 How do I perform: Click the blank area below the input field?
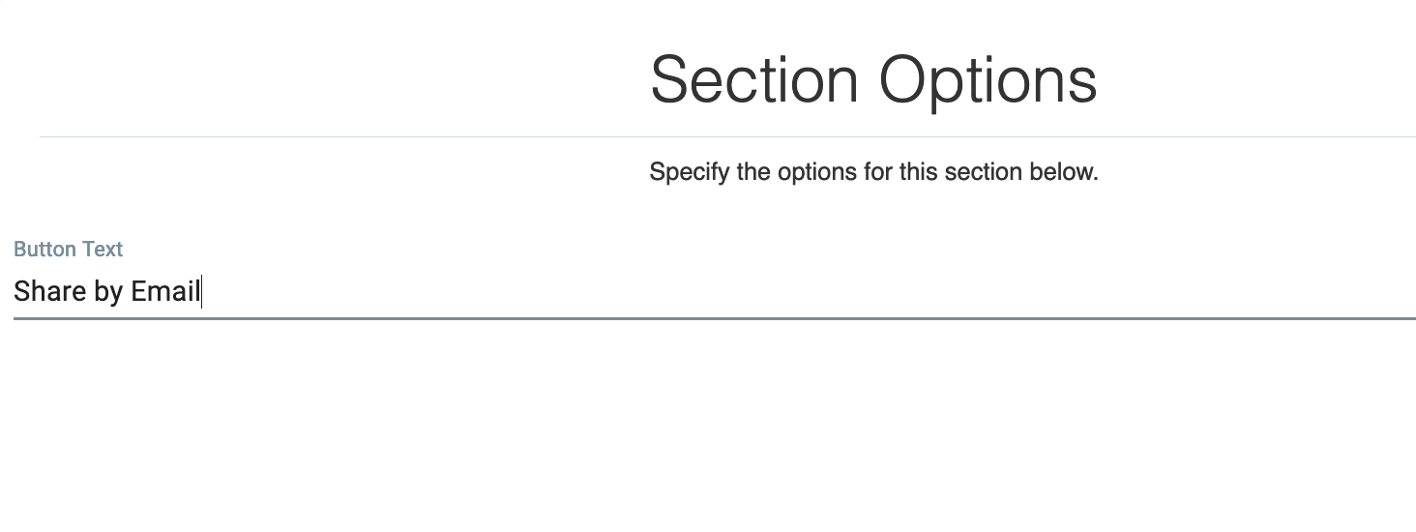[x=708, y=435]
